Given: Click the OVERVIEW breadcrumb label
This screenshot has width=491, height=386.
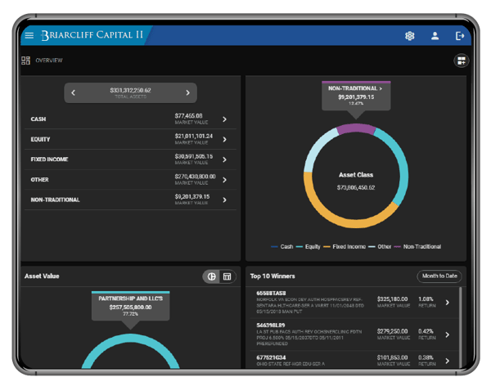Looking at the screenshot, I should click(x=49, y=61).
